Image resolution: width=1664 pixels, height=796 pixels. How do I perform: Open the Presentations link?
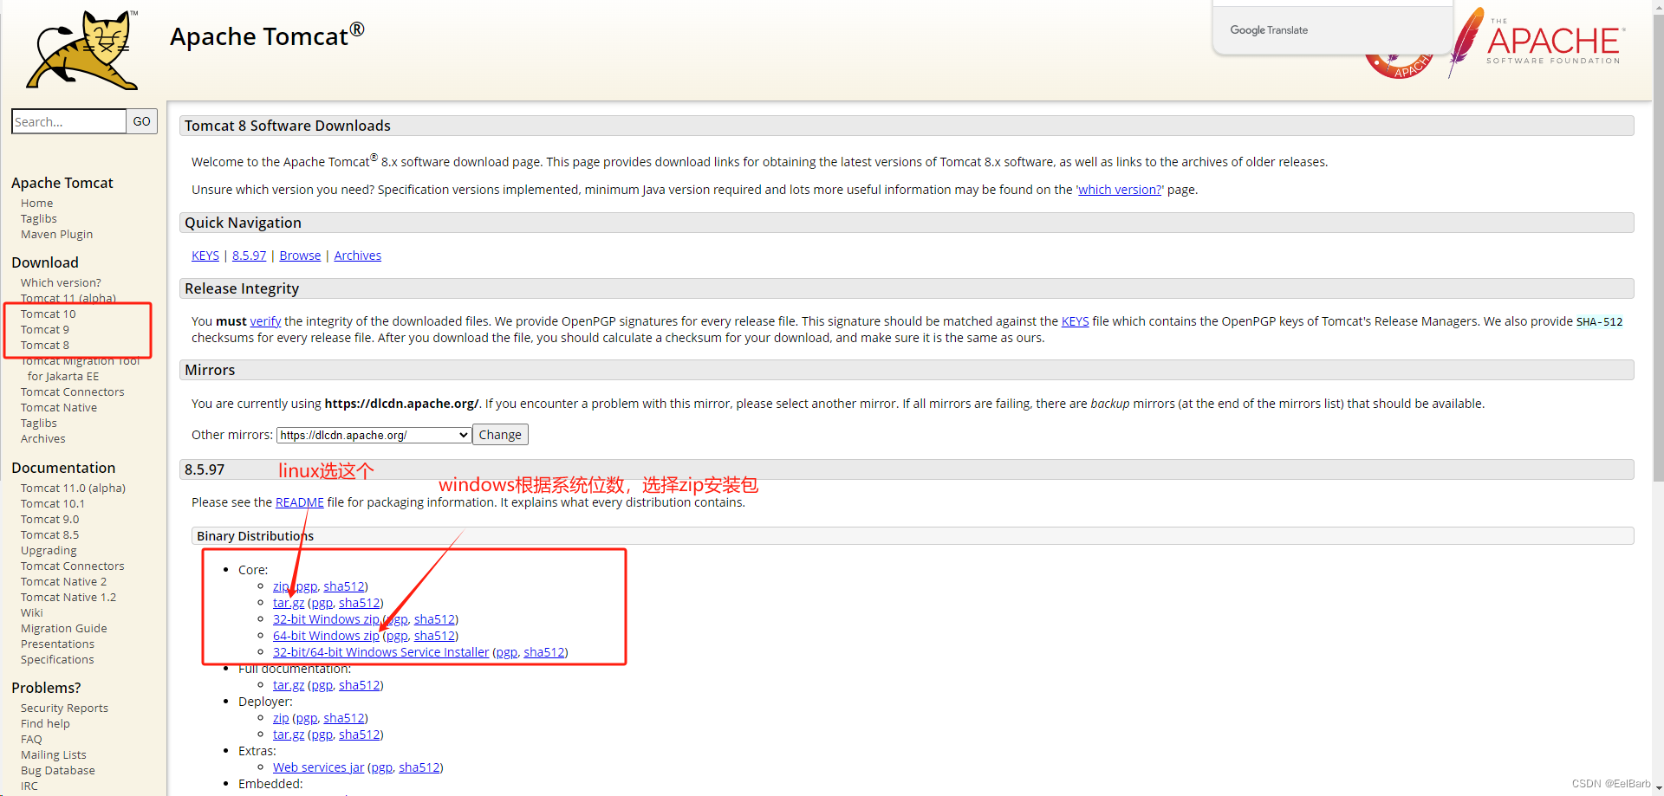pyautogui.click(x=58, y=644)
